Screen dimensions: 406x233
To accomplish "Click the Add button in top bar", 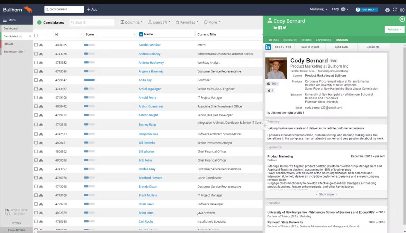I will coord(92,9).
